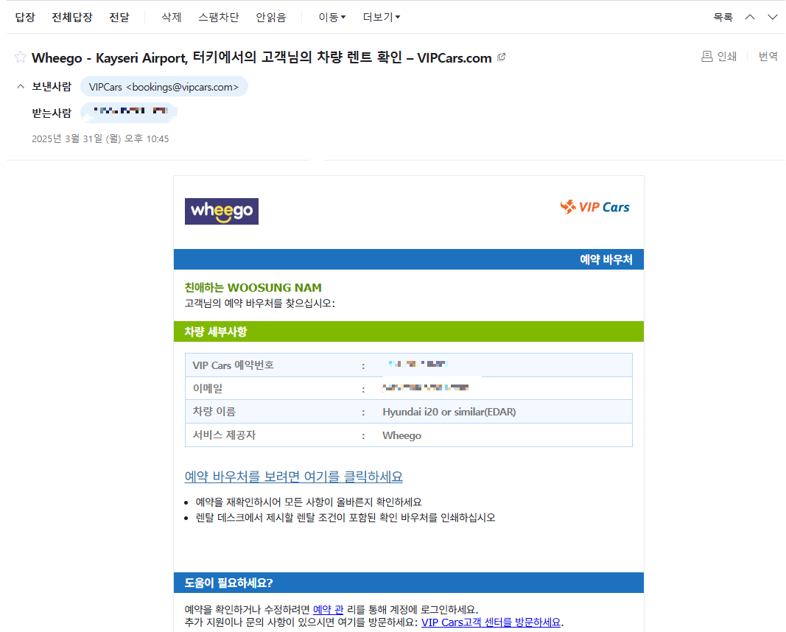The height and width of the screenshot is (632, 786).
Task: Collapse sender details chevron next to 보낸사람
Action: (x=21, y=87)
